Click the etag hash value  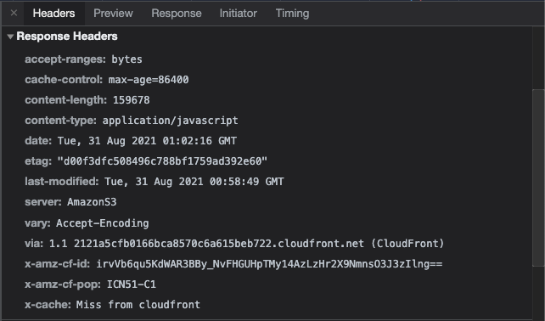(x=162, y=161)
